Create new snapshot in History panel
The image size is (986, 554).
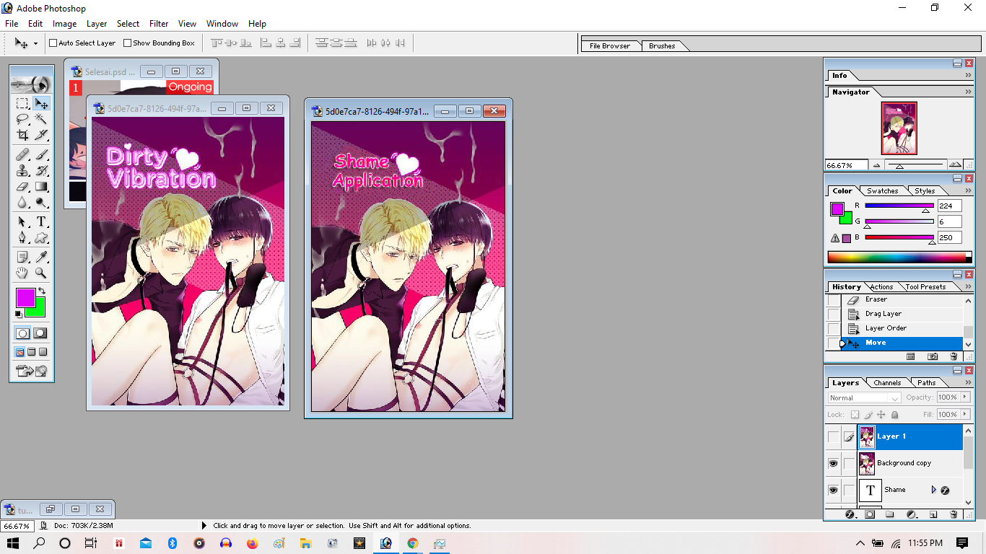coord(933,356)
